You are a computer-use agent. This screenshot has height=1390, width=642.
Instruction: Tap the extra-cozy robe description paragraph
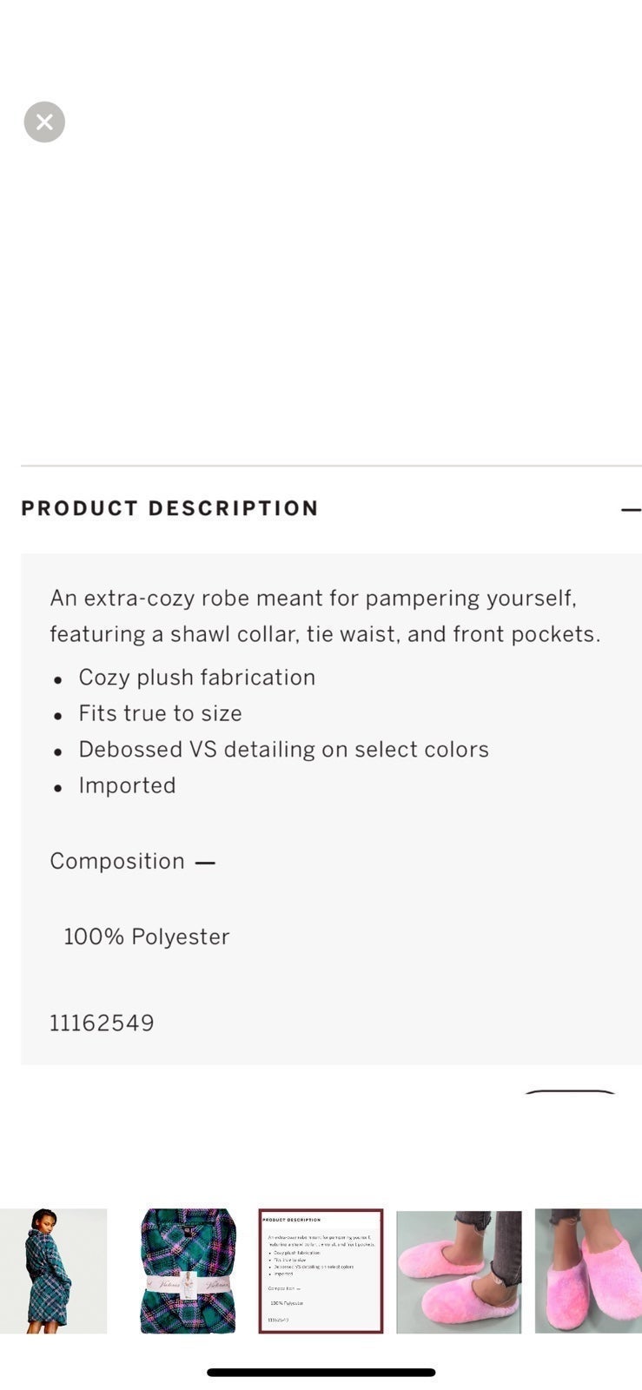[325, 616]
